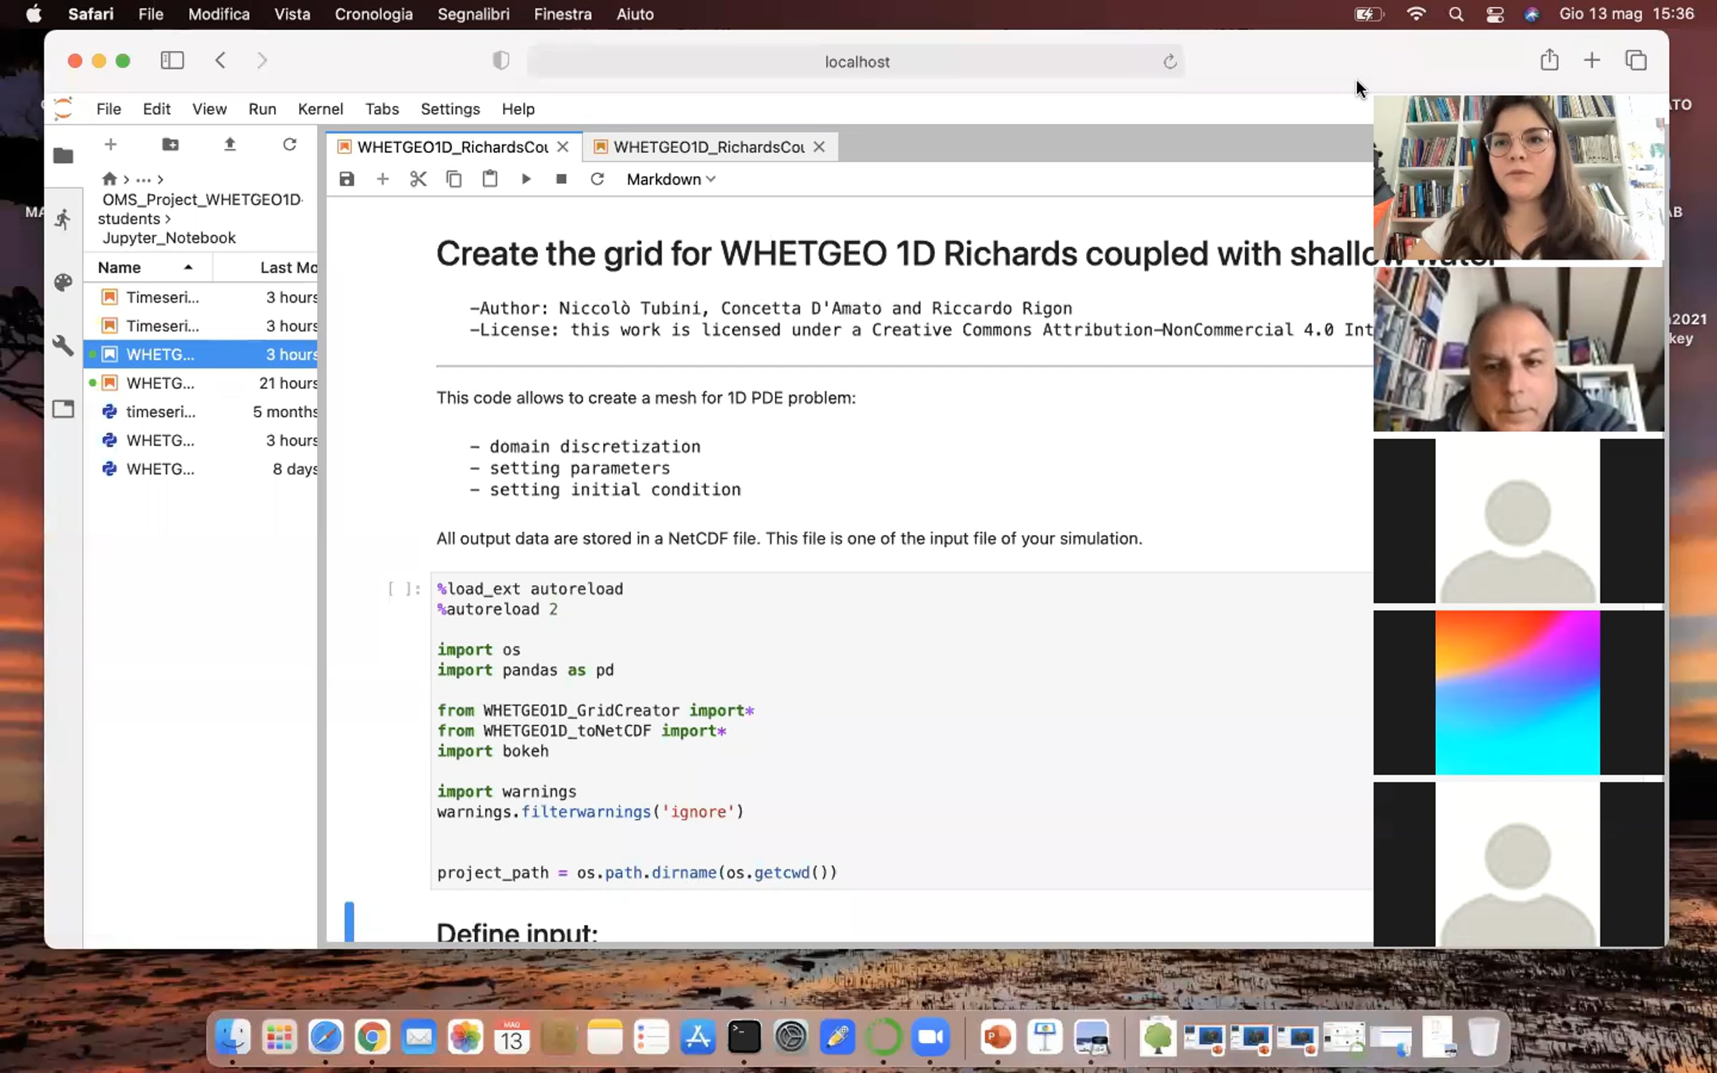Open a new Safari tab
Viewport: 1717px width, 1073px height.
coord(1592,60)
